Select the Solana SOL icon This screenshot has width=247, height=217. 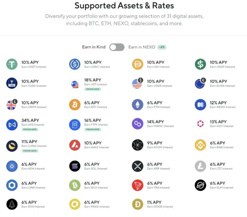pos(75,166)
